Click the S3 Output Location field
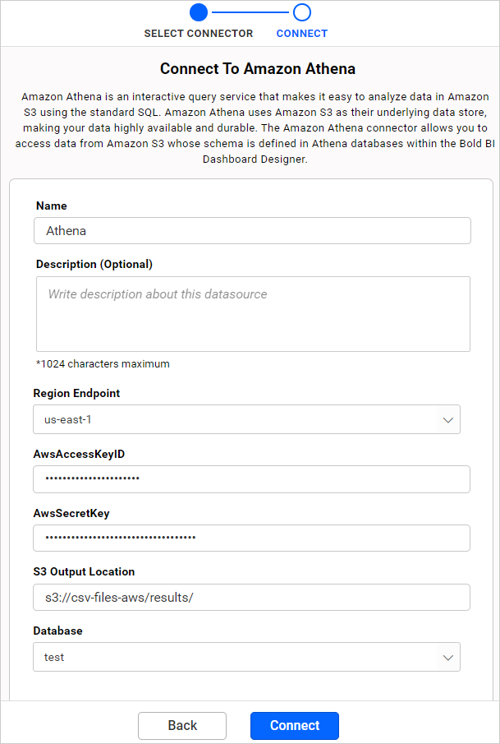Image resolution: width=500 pixels, height=744 pixels. point(252,598)
